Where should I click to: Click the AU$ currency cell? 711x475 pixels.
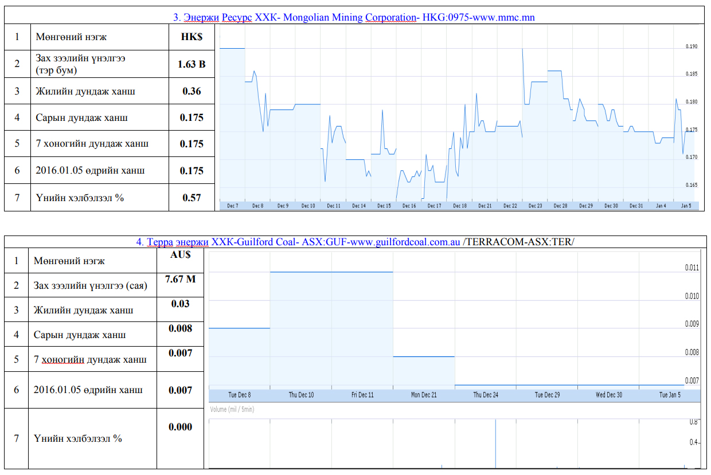click(x=180, y=255)
